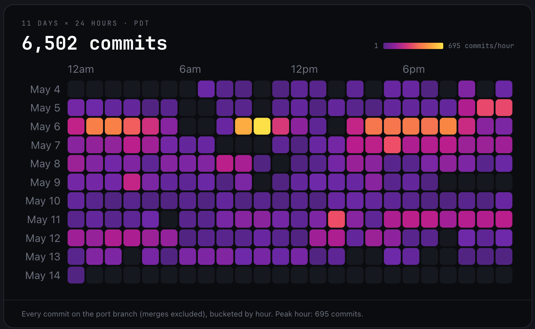Select the "May 9" row label
This screenshot has height=329, width=535.
[45, 183]
